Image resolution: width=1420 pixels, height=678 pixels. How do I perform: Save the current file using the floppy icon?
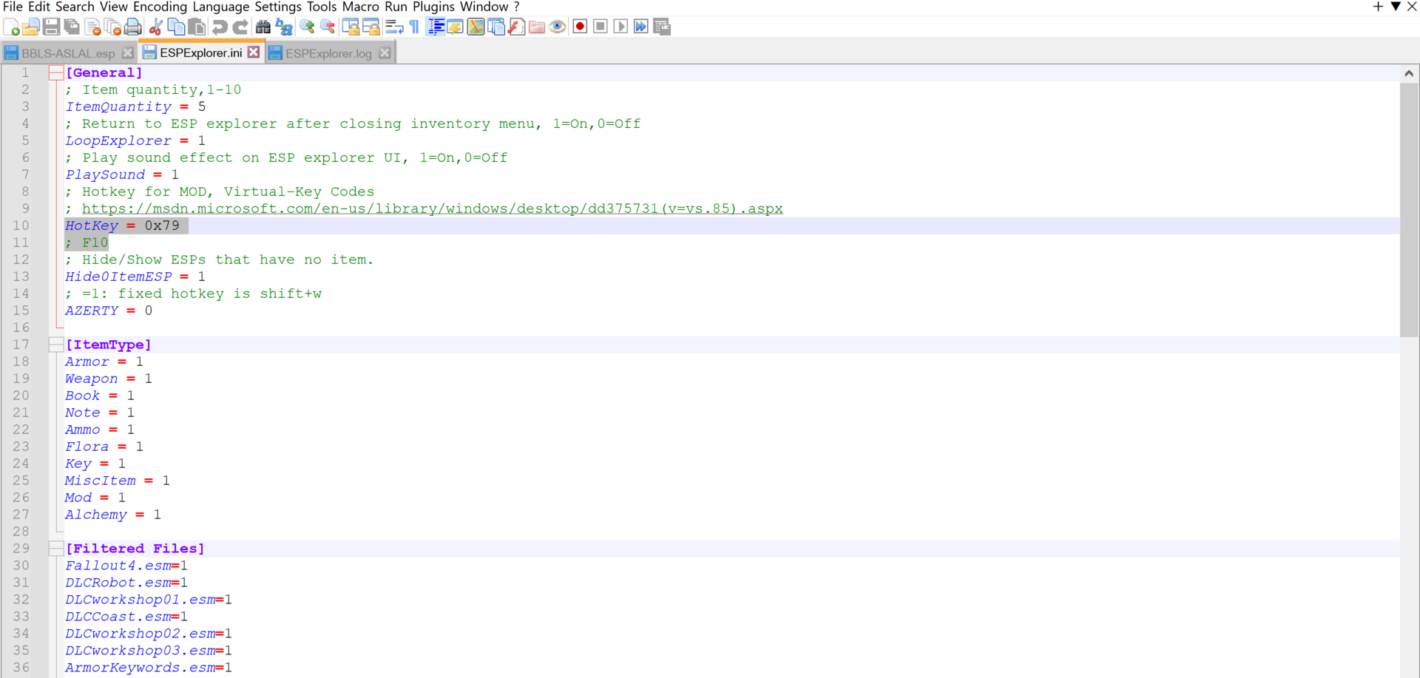[51, 27]
